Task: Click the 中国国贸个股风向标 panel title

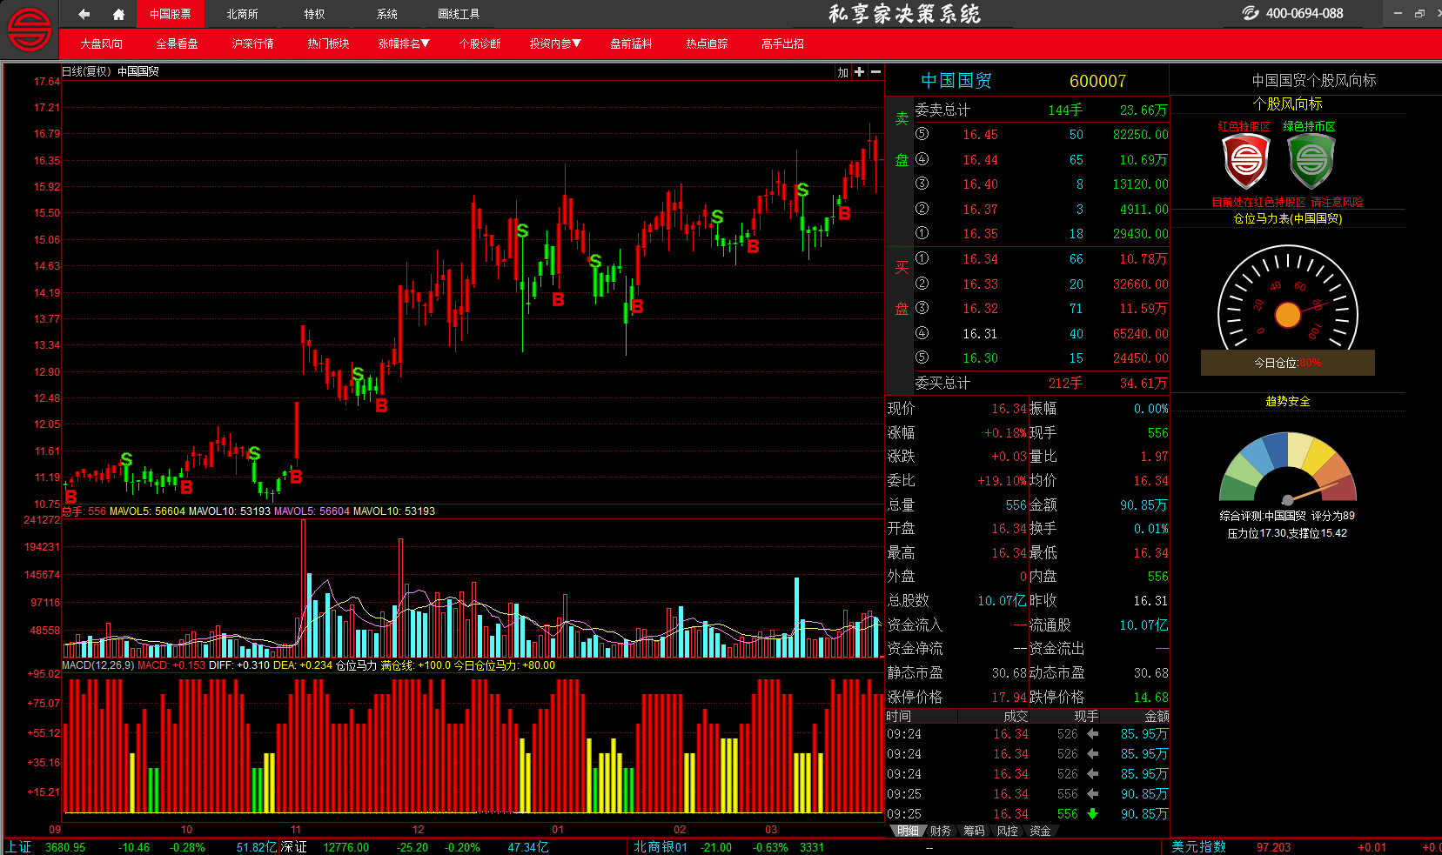Action: coord(1314,80)
